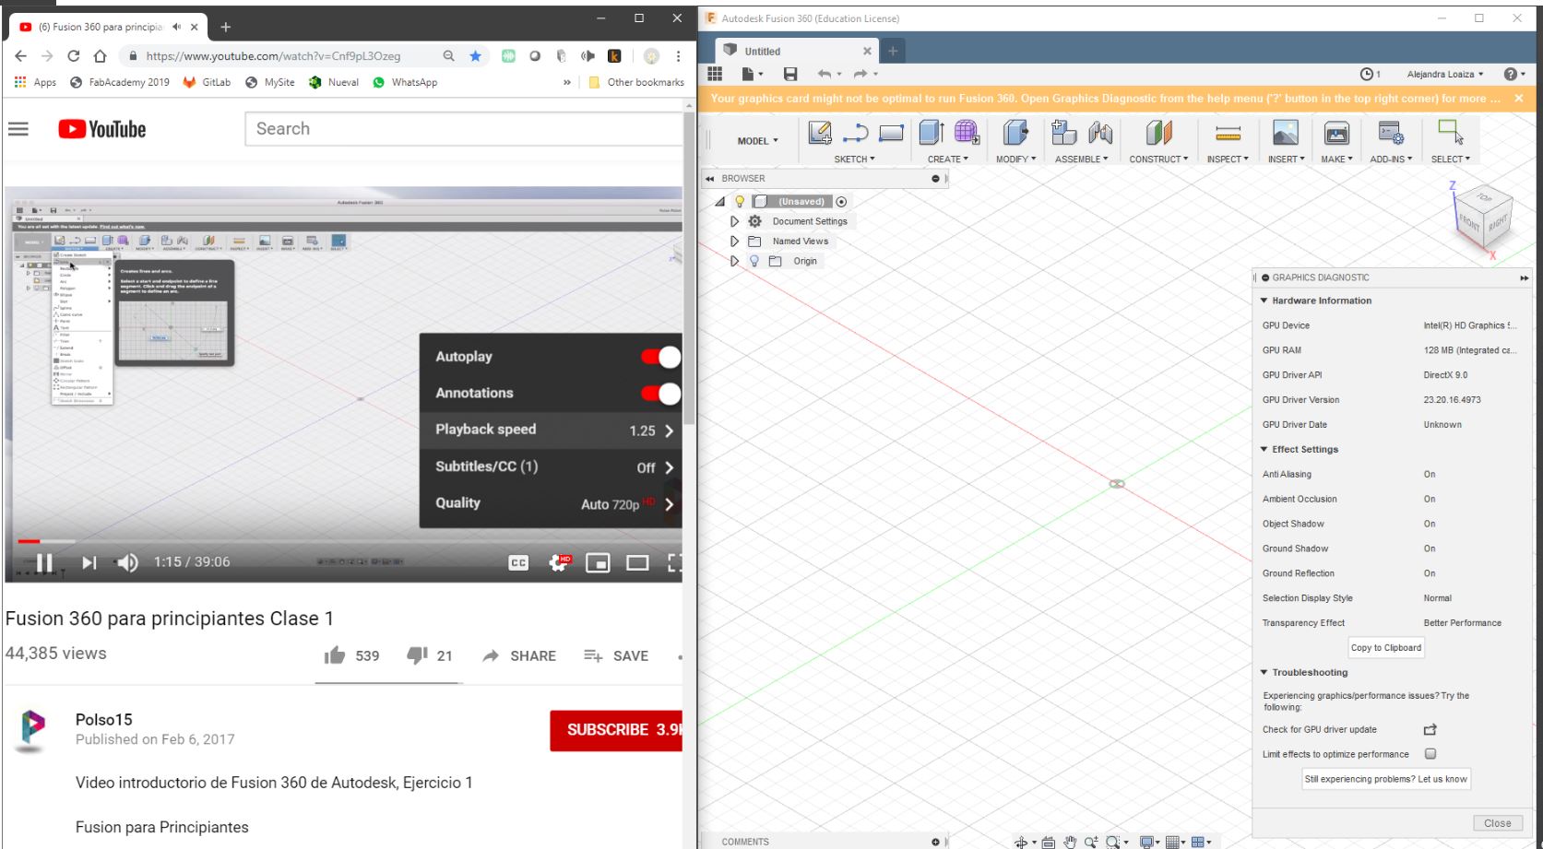Open the job status clock icon

1367,74
